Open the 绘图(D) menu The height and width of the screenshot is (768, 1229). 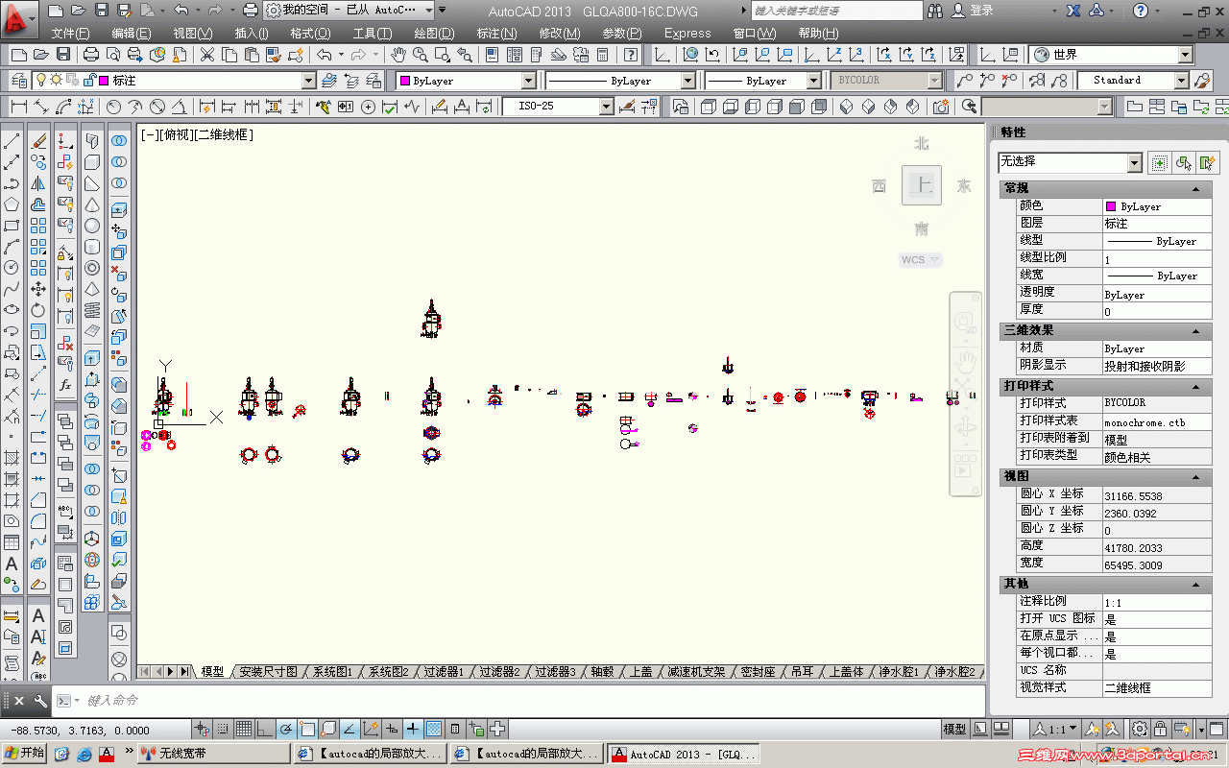[434, 34]
